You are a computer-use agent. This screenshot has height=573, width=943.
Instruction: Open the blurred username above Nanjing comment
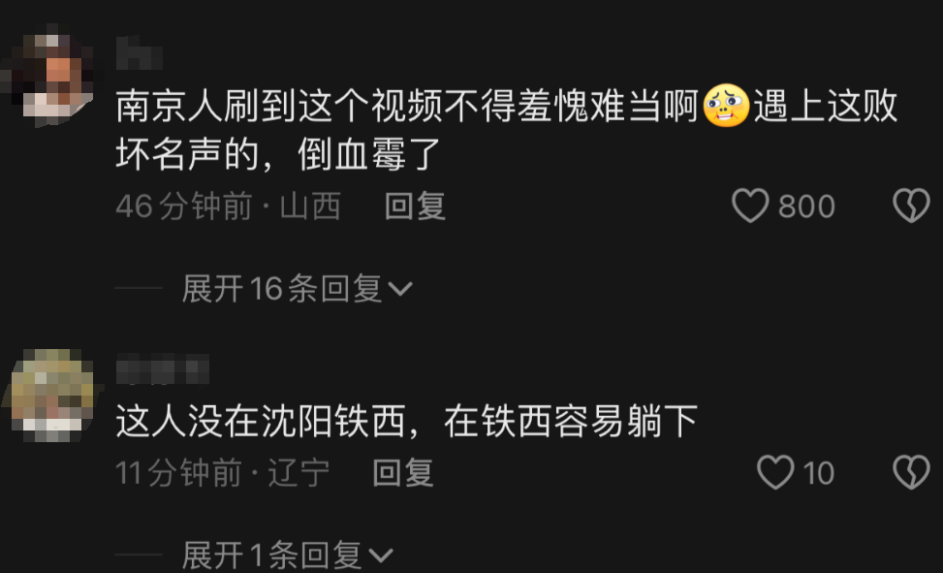(139, 53)
